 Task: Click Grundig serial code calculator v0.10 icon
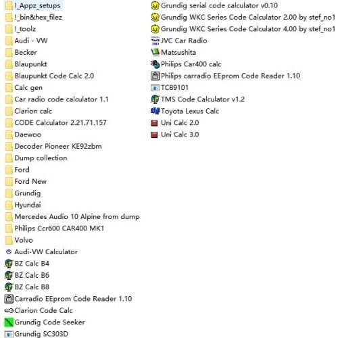[155, 5]
